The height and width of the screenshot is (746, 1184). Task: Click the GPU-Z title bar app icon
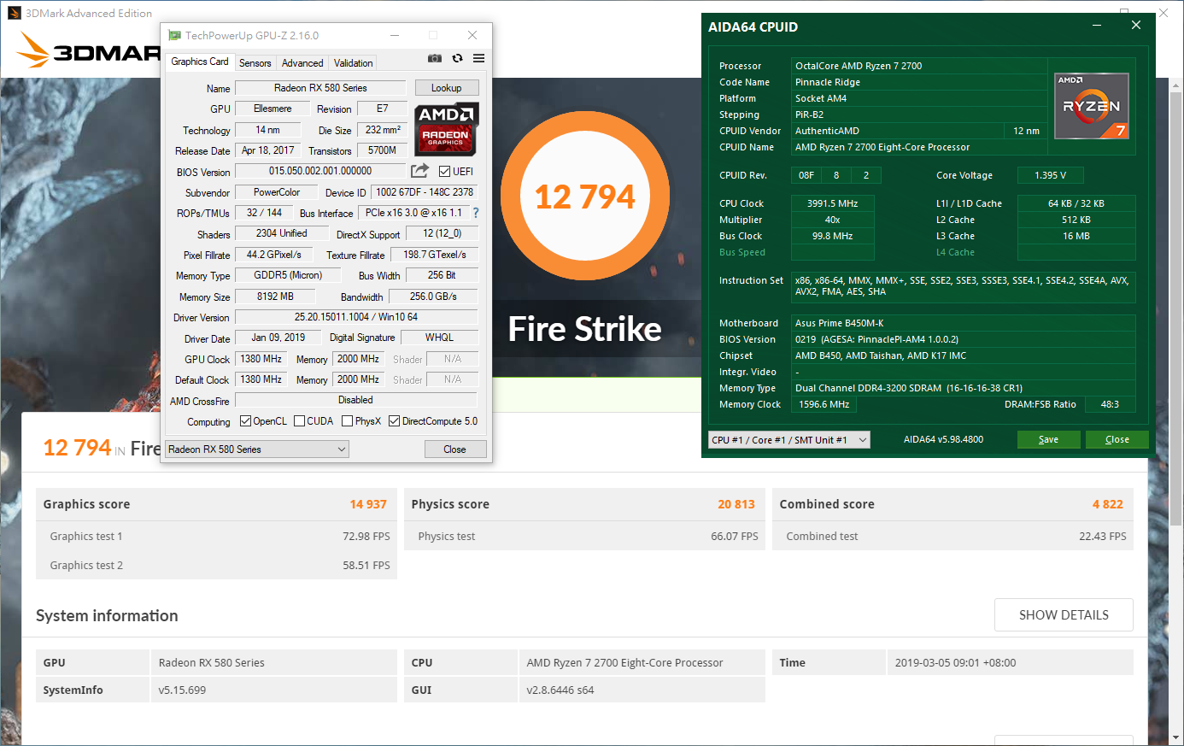174,36
